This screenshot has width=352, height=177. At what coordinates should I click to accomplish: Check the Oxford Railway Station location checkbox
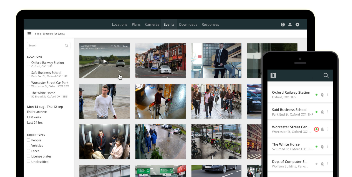(x=28, y=64)
